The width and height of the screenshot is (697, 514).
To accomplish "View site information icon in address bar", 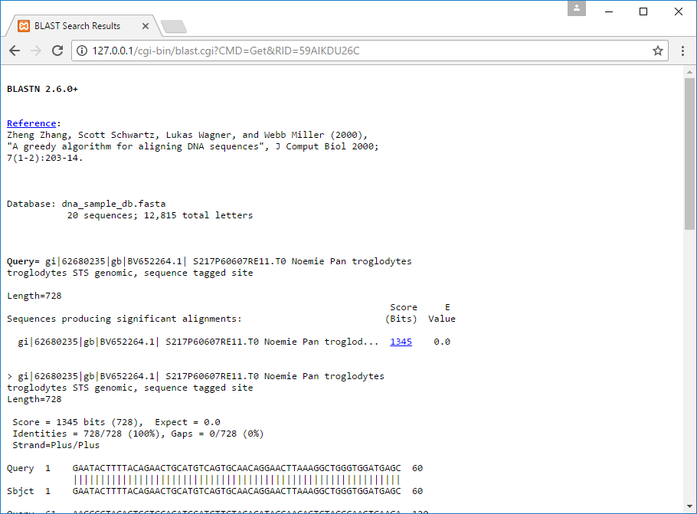I will [82, 51].
